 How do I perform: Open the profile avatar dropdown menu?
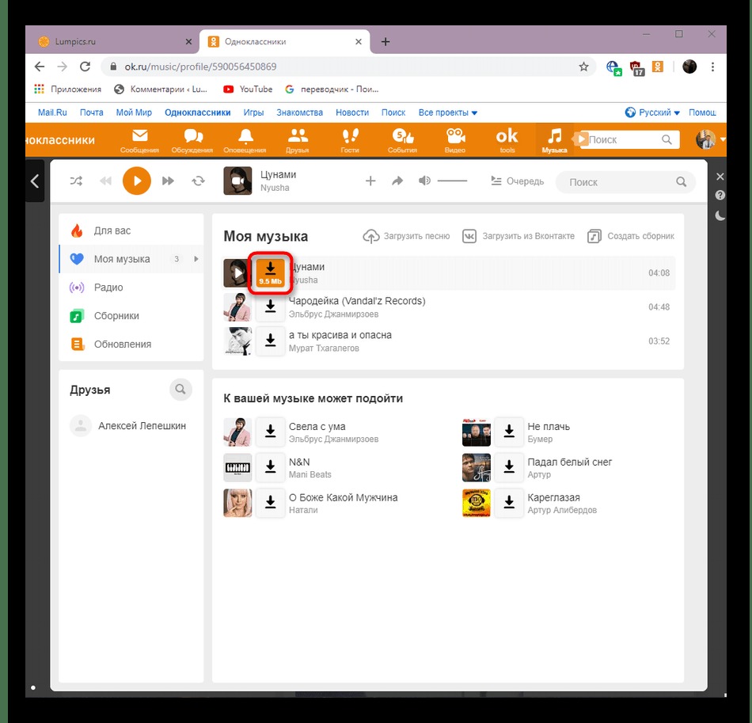pos(710,139)
